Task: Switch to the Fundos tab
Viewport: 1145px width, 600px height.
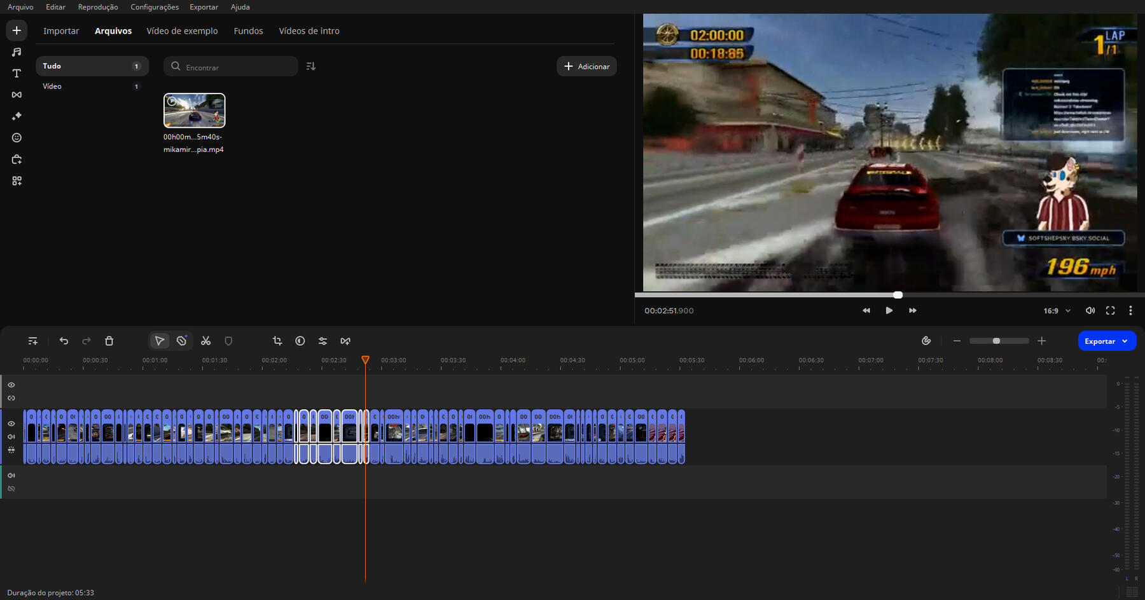Action: [248, 31]
